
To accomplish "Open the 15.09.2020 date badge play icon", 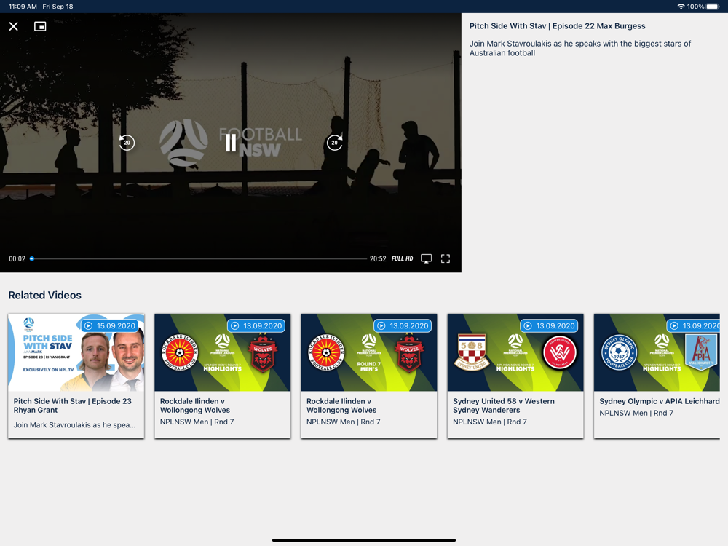I will 88,326.
